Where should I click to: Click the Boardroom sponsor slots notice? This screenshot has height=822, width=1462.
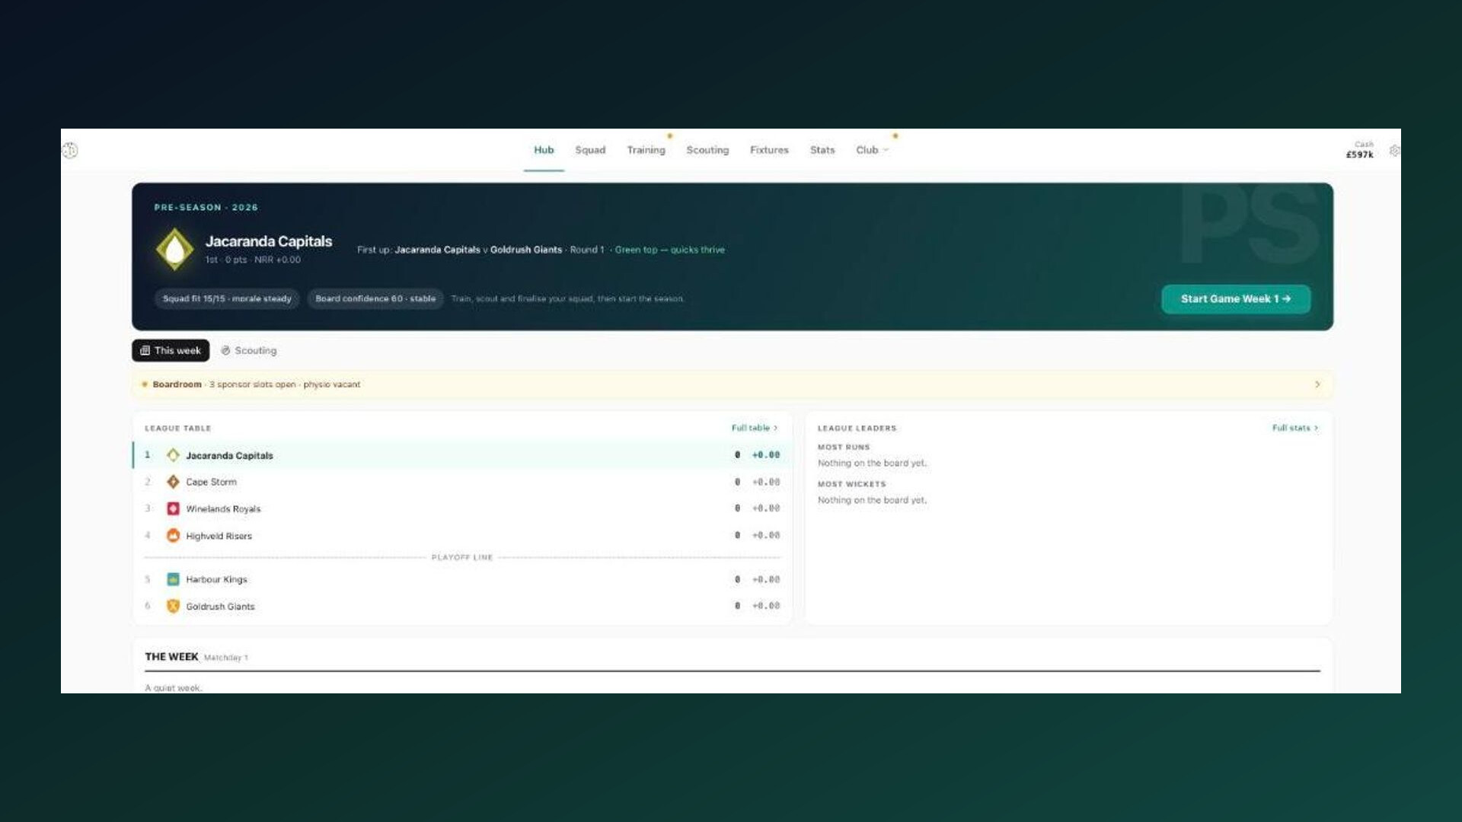[733, 384]
